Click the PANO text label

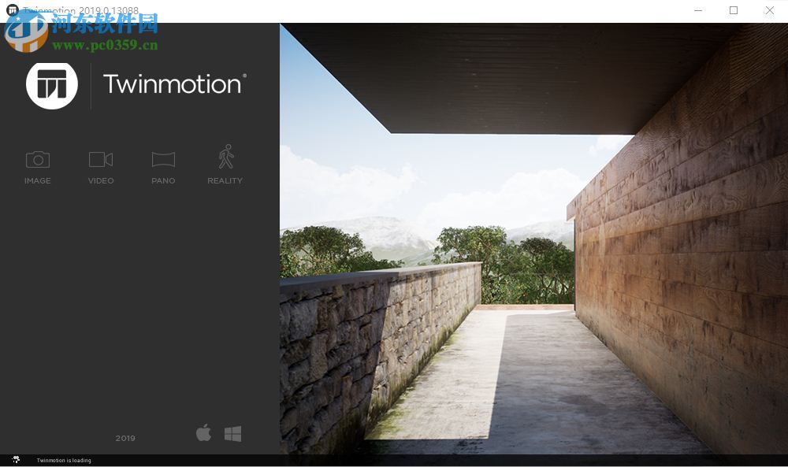(x=163, y=181)
